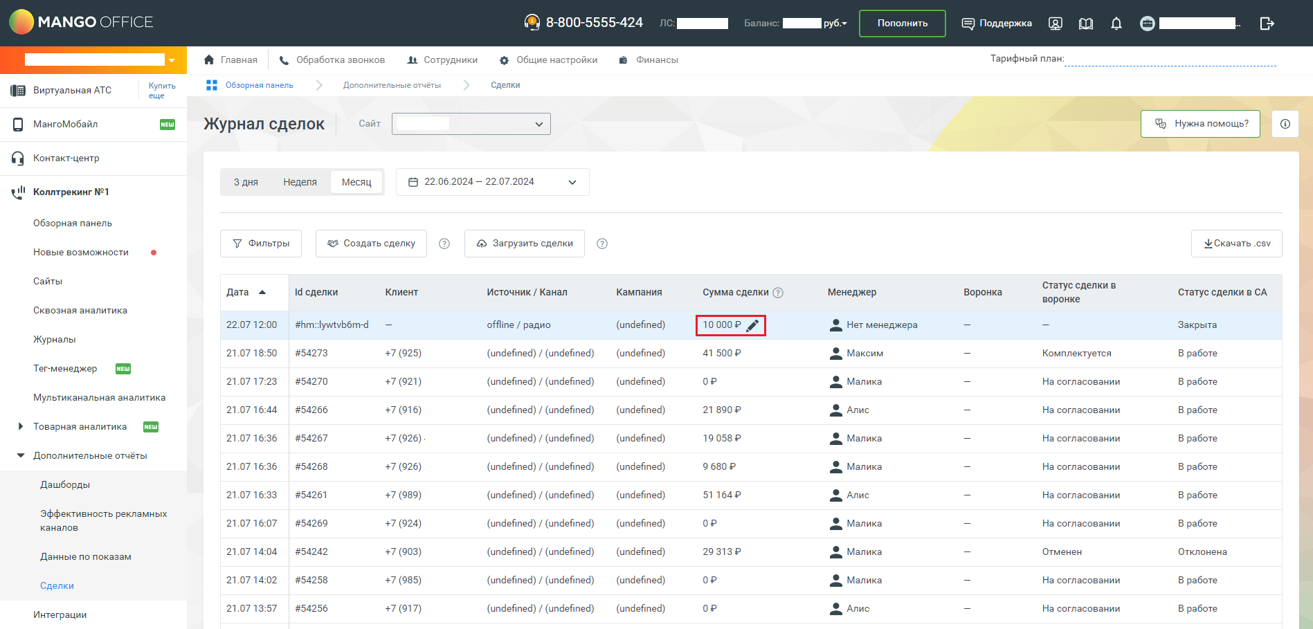The width and height of the screenshot is (1313, 629).
Task: Open the Фильтры button
Action: (261, 244)
